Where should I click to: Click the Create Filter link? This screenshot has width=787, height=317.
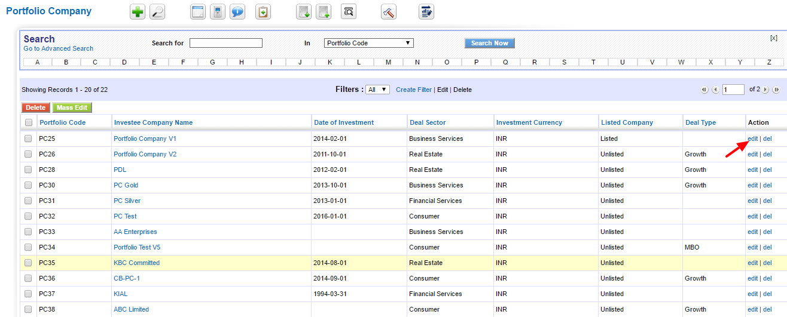click(414, 90)
